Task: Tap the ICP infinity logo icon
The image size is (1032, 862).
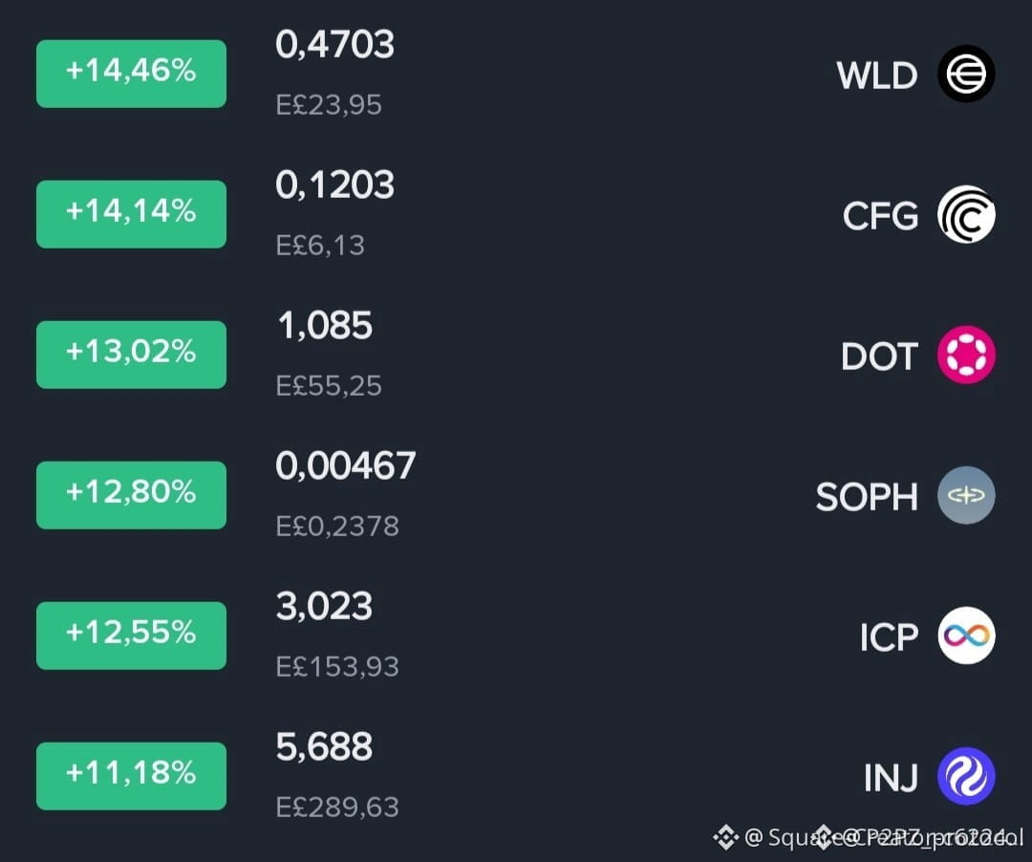Action: [966, 636]
